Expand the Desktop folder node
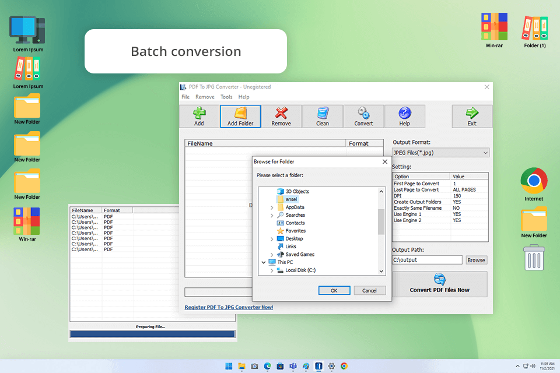The image size is (560, 373). pos(272,239)
